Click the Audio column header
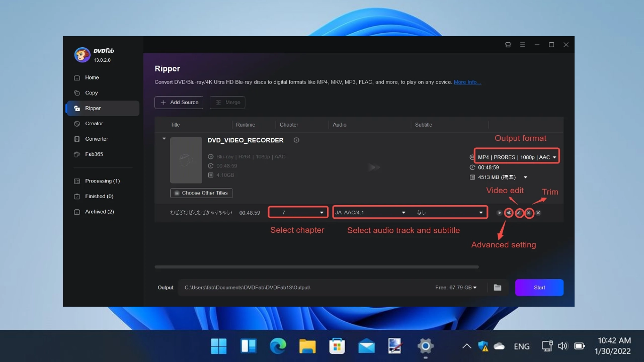644x362 pixels. [x=340, y=125]
